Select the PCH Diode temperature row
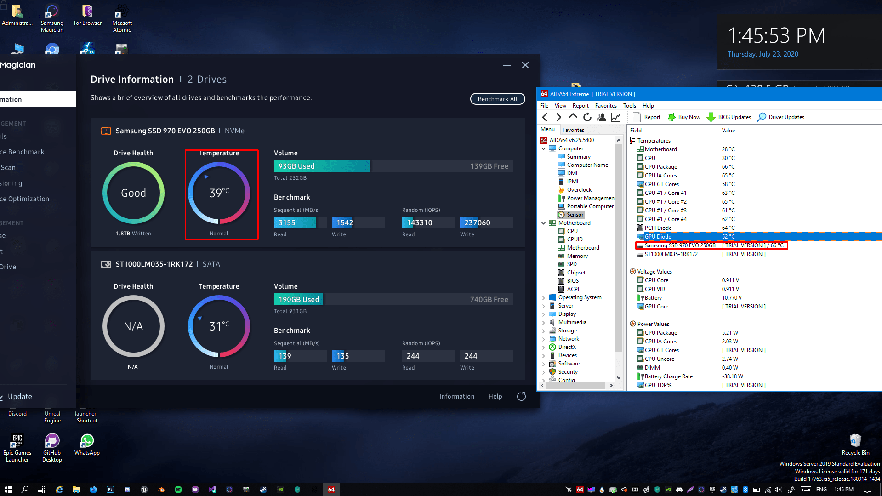Screen dimensions: 882x496 coord(754,228)
